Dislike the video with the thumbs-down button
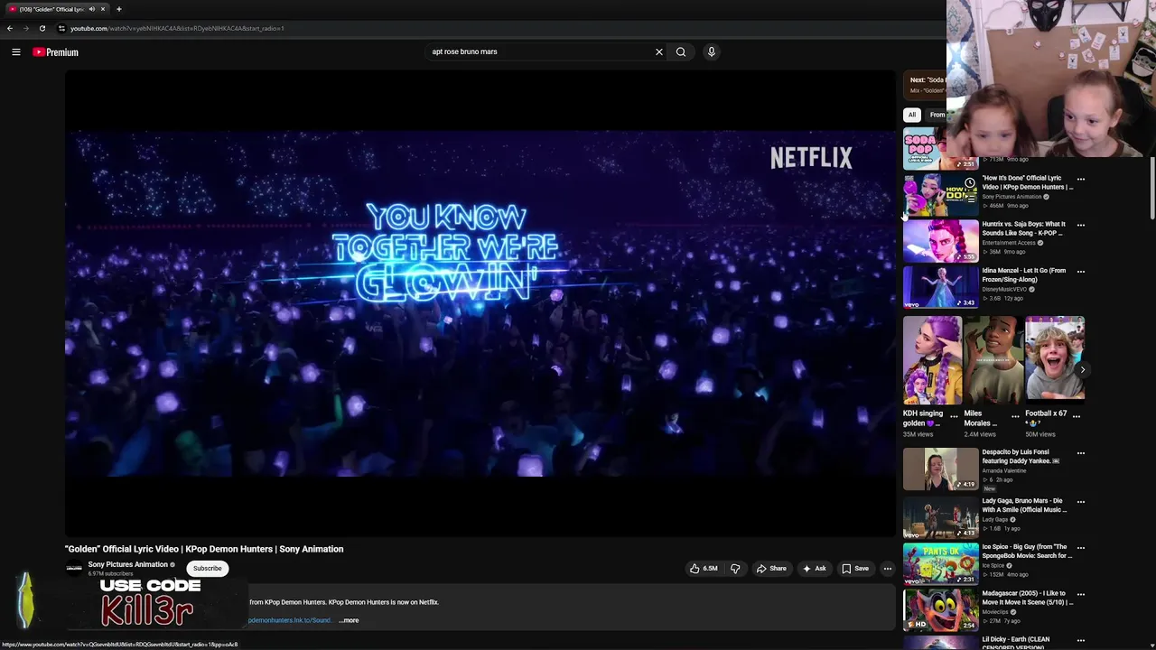The height and width of the screenshot is (650, 1156). coord(735,569)
